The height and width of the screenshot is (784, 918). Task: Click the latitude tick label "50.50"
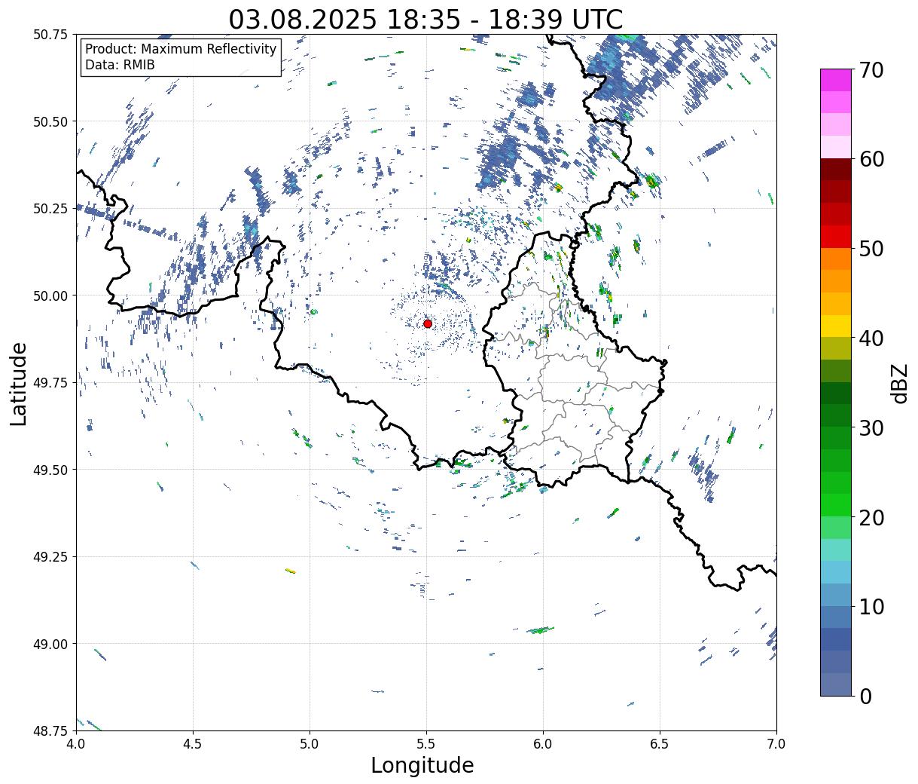tap(50, 121)
